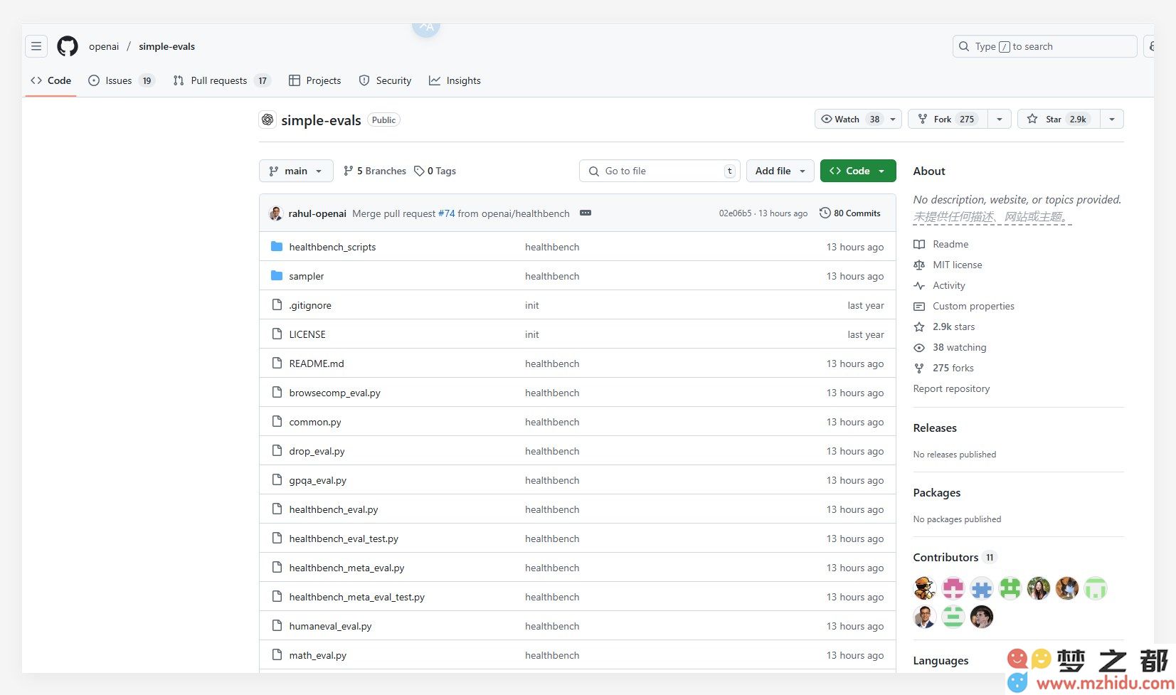Click the Custom properties icon
Viewport: 1176px width, 695px height.
919,306
